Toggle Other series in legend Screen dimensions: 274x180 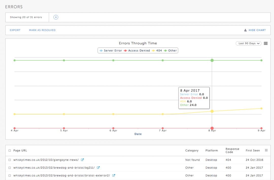click(x=170, y=51)
